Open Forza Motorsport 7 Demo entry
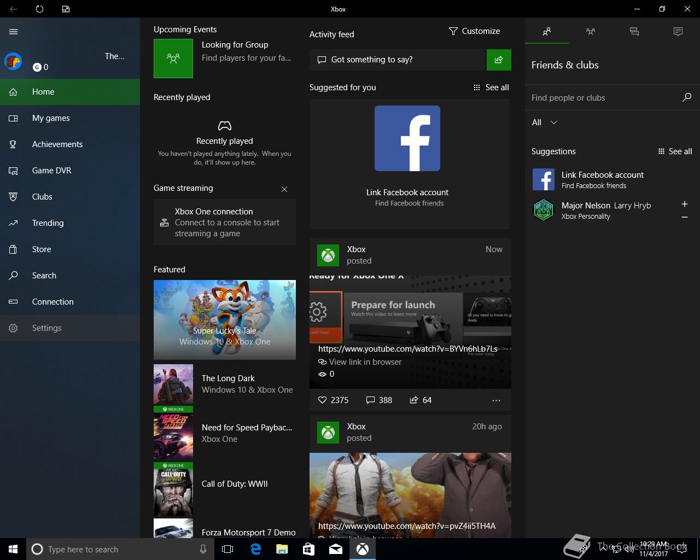The image size is (700, 560). point(225,528)
